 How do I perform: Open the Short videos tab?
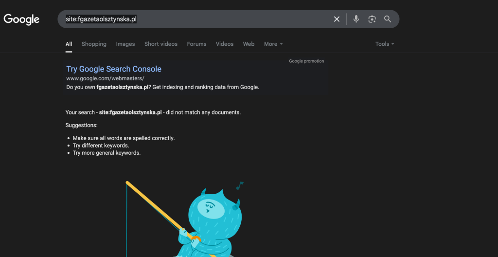point(160,44)
